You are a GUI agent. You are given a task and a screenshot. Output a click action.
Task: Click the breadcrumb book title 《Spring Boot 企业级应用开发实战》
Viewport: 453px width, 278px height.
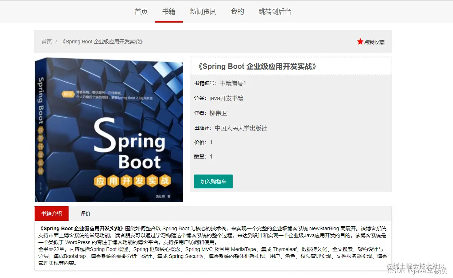pyautogui.click(x=102, y=42)
